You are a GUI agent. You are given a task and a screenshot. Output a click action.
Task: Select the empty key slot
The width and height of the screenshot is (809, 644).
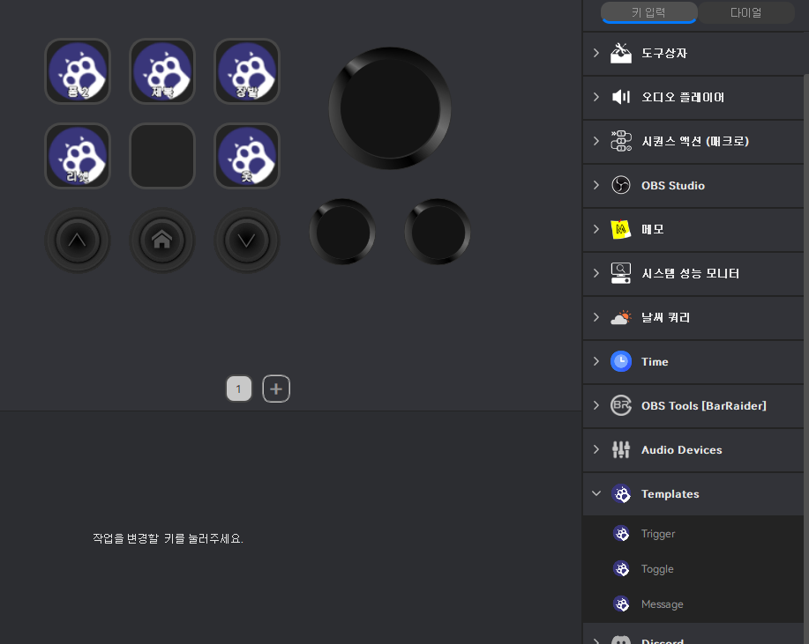pos(162,156)
